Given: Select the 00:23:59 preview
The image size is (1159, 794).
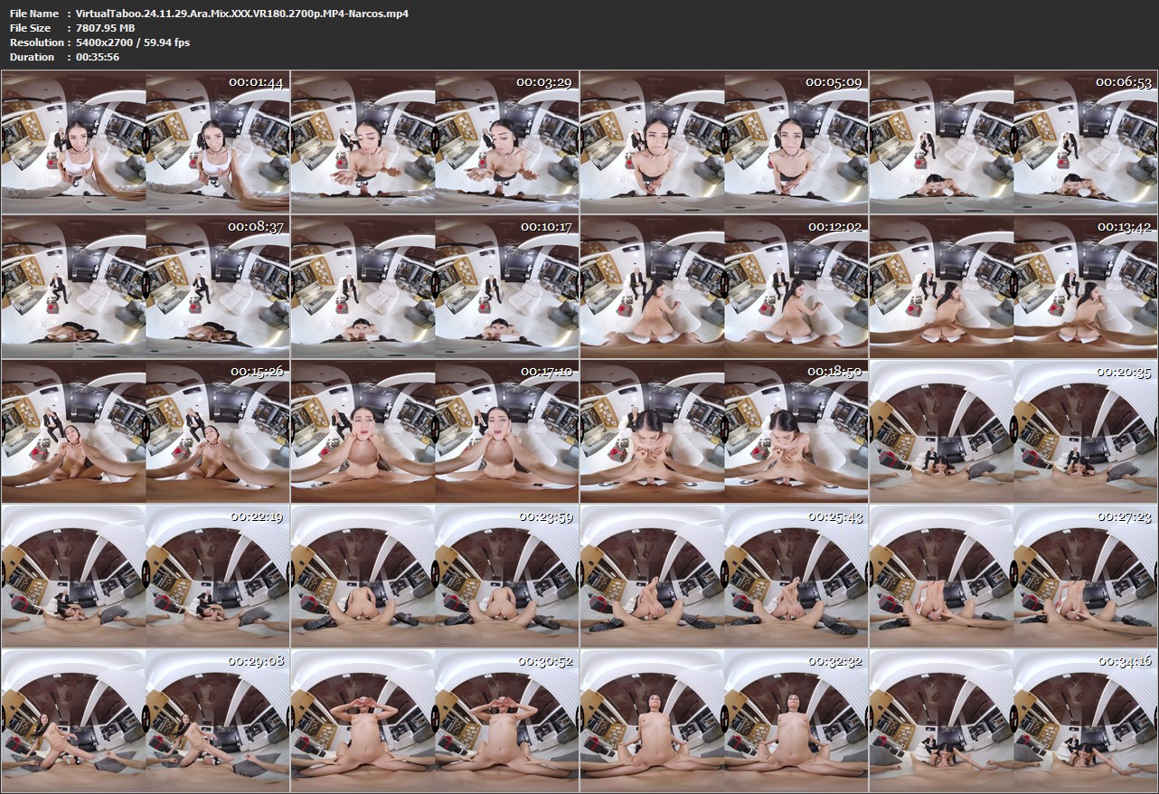Looking at the screenshot, I should 435,576.
